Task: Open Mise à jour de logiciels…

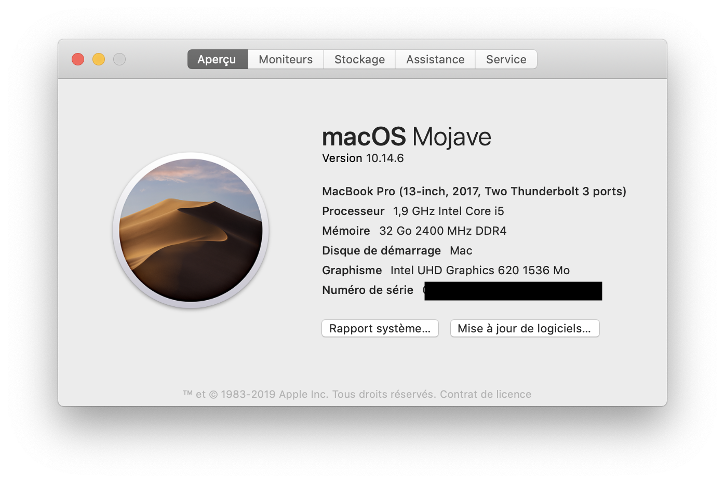Action: tap(525, 328)
